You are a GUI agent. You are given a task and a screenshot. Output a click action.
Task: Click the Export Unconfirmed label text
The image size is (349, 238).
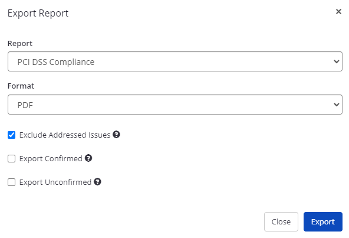pos(55,182)
